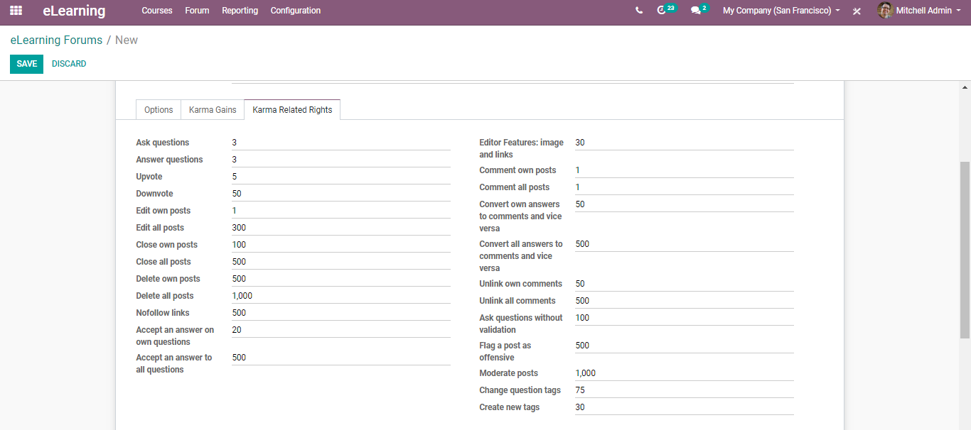Expand the My Company (San Francisco) dropdown
This screenshot has width=971, height=430.
click(781, 11)
